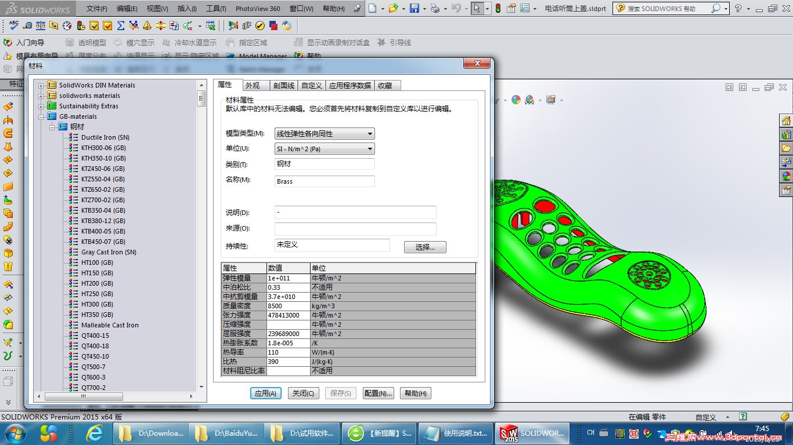Click the appearance color ball in viewport toolbar
This screenshot has width=793, height=445.
click(x=516, y=100)
